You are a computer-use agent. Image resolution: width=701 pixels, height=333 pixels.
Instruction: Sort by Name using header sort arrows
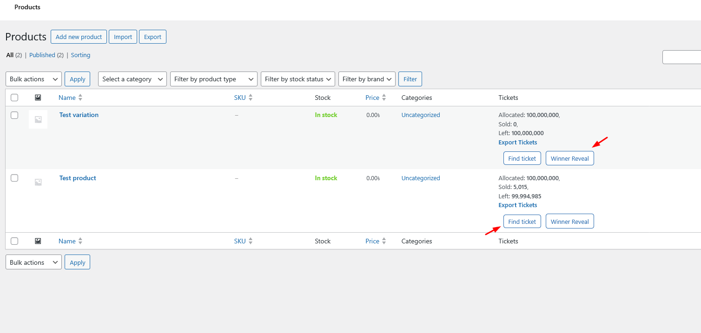click(x=80, y=98)
